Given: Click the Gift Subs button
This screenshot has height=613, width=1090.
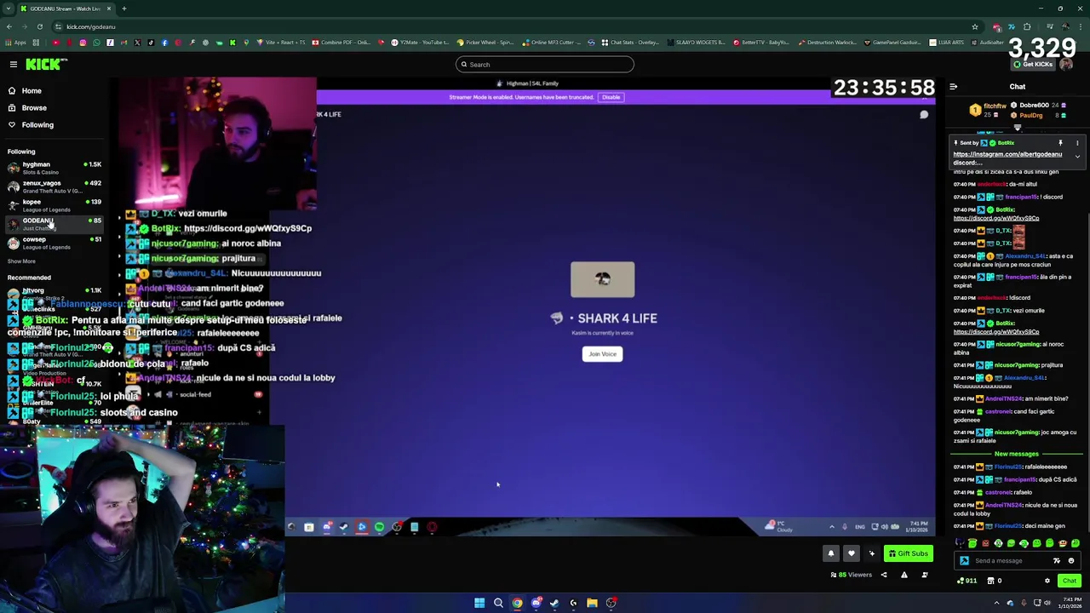Looking at the screenshot, I should click(x=908, y=553).
